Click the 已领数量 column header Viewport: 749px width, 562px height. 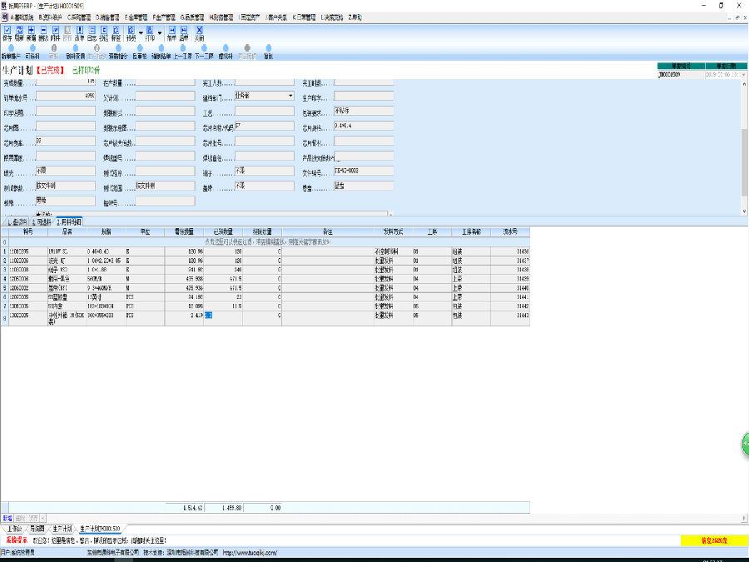(x=223, y=231)
